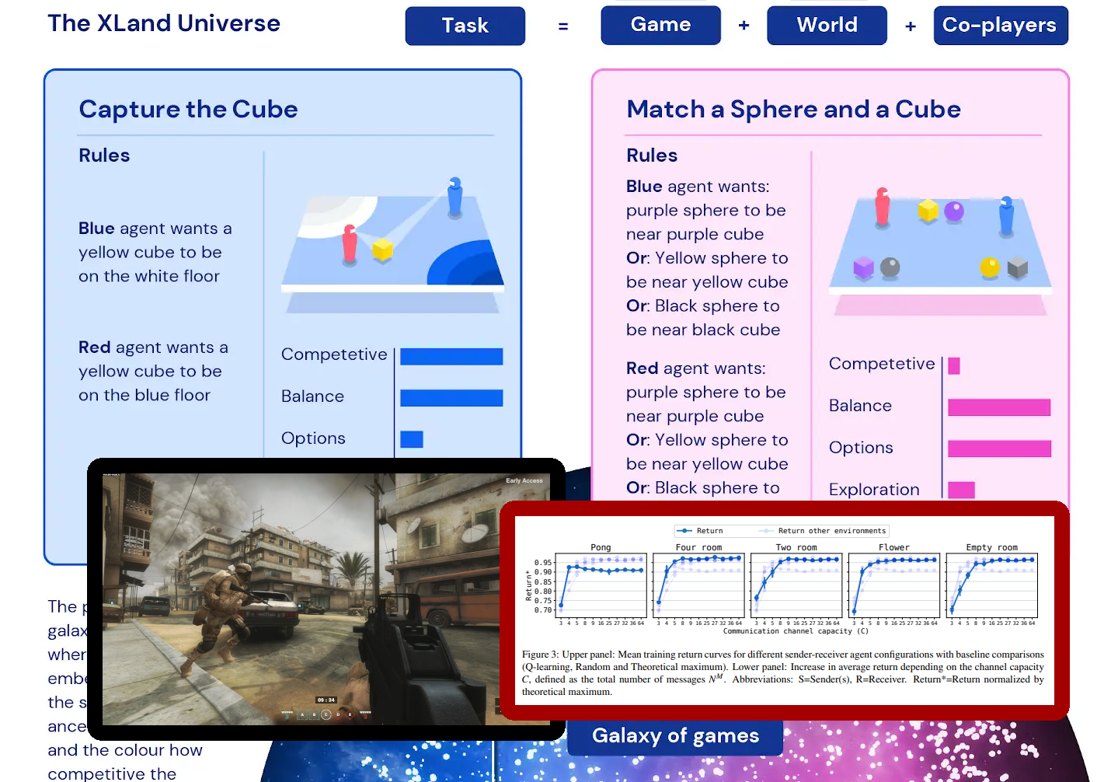Image resolution: width=1118 pixels, height=782 pixels.
Task: Click the red agent figure in Capture the Cube
Action: [x=350, y=244]
